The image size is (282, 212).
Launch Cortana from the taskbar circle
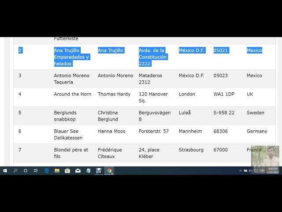(26, 170)
